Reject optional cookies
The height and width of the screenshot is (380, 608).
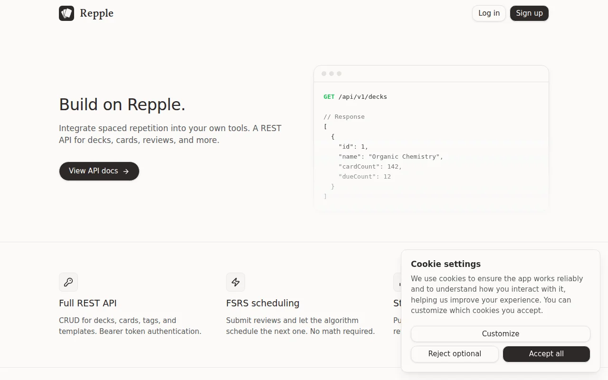tap(455, 354)
